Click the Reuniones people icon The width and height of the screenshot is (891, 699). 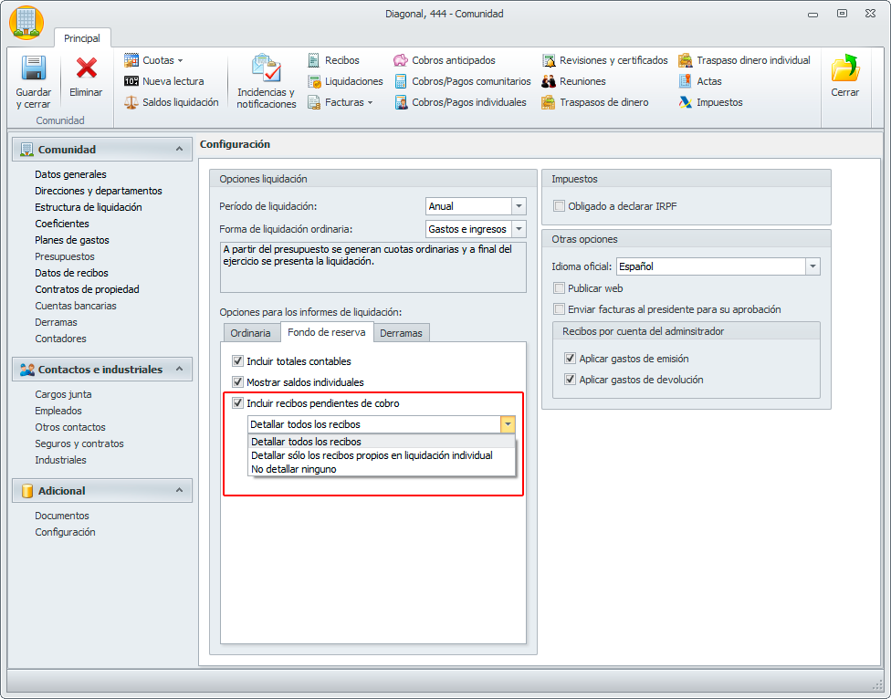549,81
